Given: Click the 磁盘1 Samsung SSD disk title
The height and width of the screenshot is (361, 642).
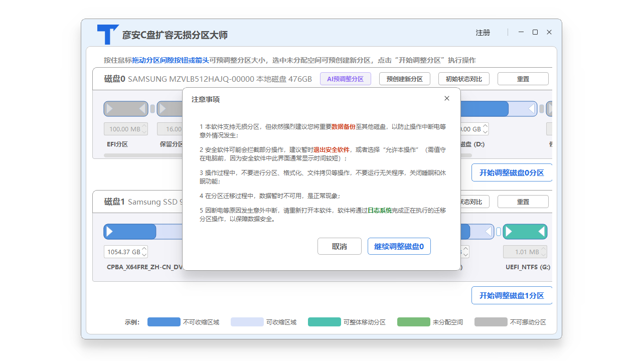Looking at the screenshot, I should pyautogui.click(x=144, y=202).
